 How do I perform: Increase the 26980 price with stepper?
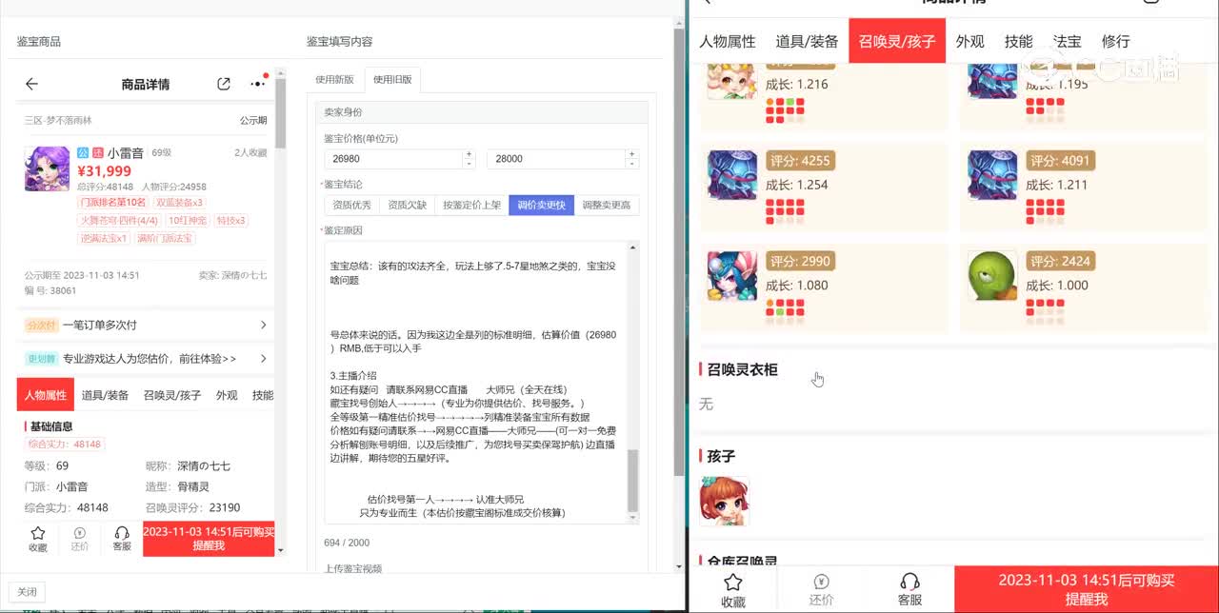468,154
